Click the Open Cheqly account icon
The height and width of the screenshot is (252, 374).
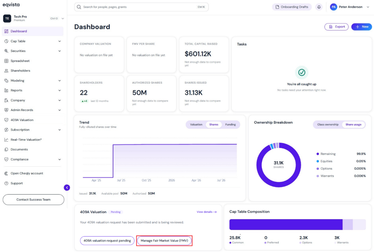point(6,174)
